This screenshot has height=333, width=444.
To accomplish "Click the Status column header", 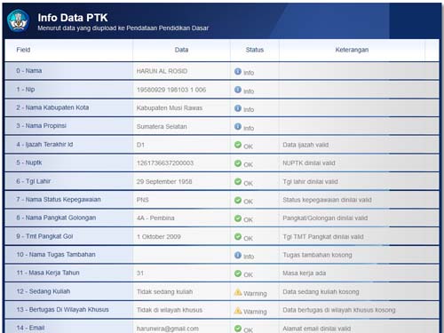I will 255,50.
